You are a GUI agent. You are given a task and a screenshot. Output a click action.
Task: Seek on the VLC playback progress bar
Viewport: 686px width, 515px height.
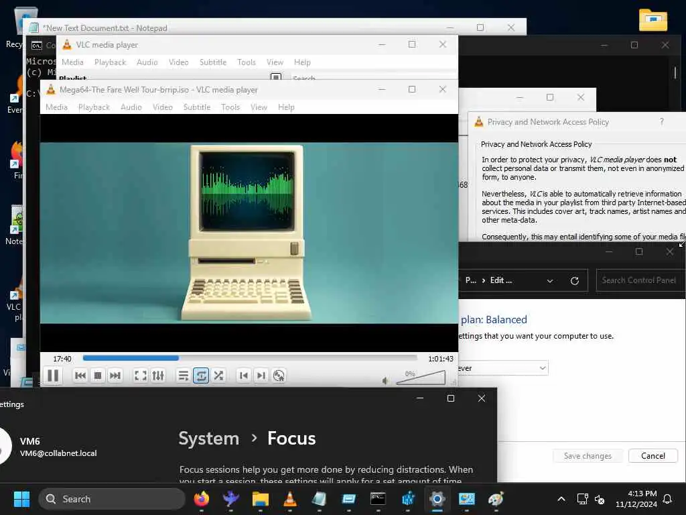point(250,358)
